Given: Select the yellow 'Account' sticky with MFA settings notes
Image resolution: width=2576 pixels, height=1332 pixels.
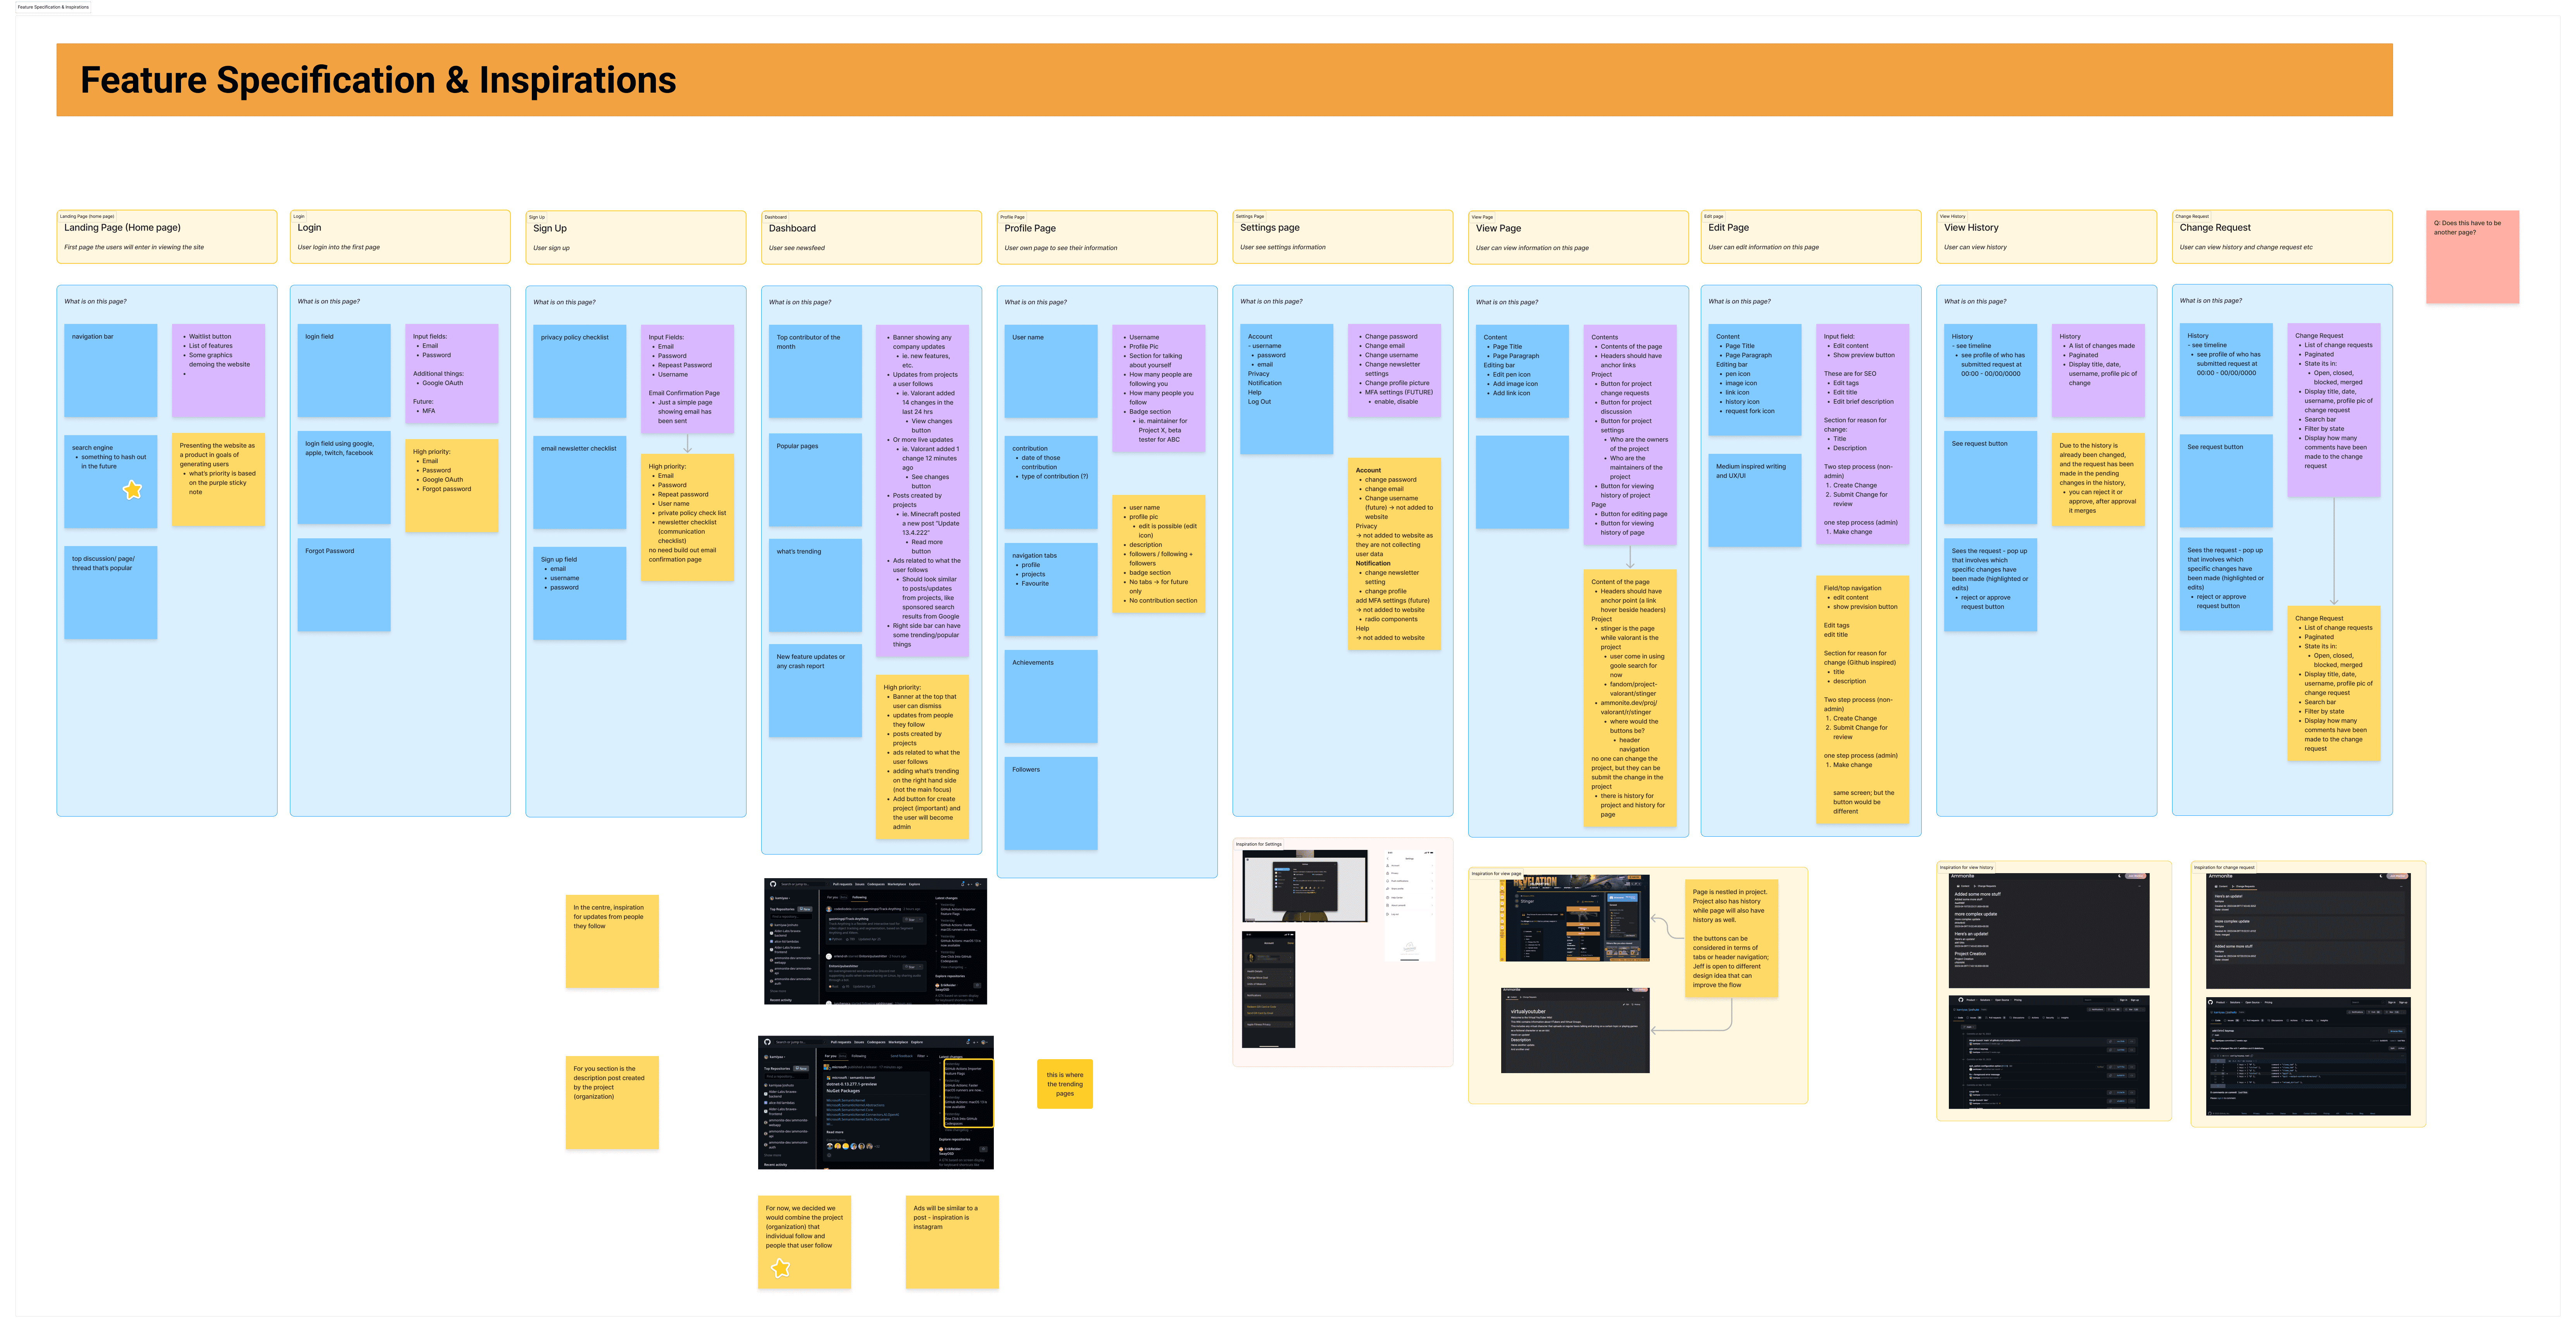Looking at the screenshot, I should click(x=1394, y=554).
